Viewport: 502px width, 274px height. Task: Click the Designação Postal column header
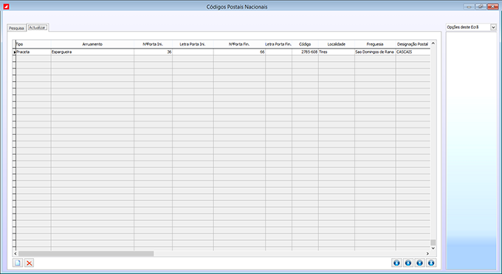click(413, 44)
